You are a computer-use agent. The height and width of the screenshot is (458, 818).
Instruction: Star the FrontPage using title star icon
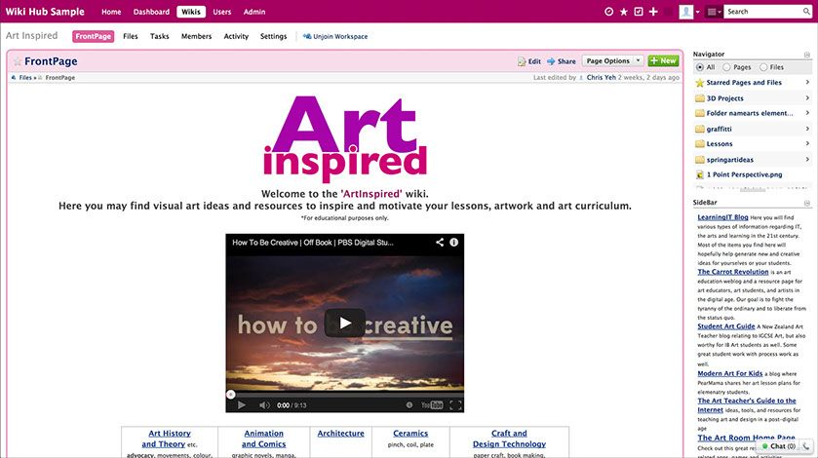coord(17,61)
